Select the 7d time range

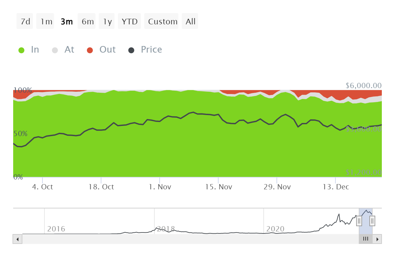25,22
